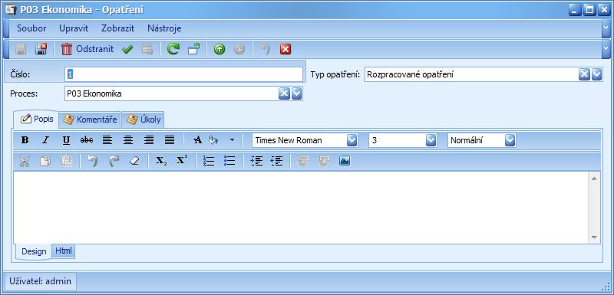Click the editor scrollbar up arrow
The image size is (614, 295).
(x=594, y=179)
